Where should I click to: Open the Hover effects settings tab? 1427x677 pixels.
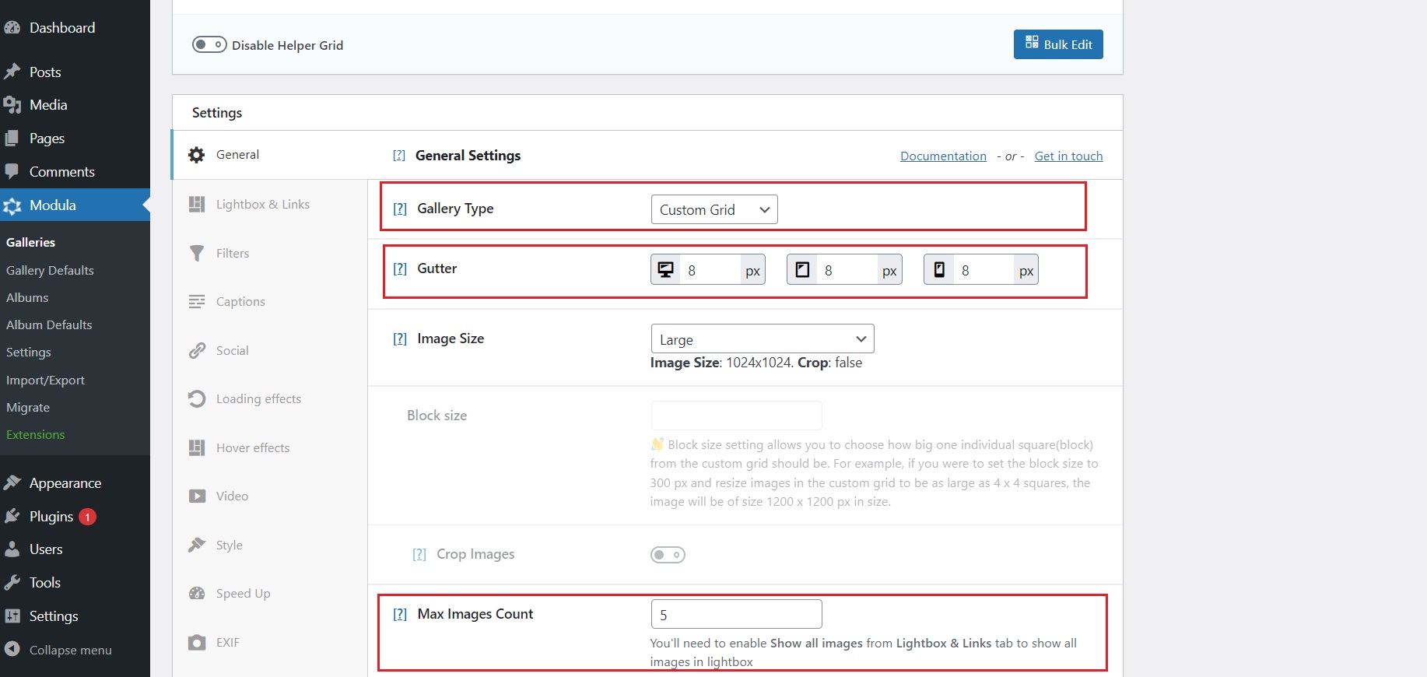click(252, 447)
